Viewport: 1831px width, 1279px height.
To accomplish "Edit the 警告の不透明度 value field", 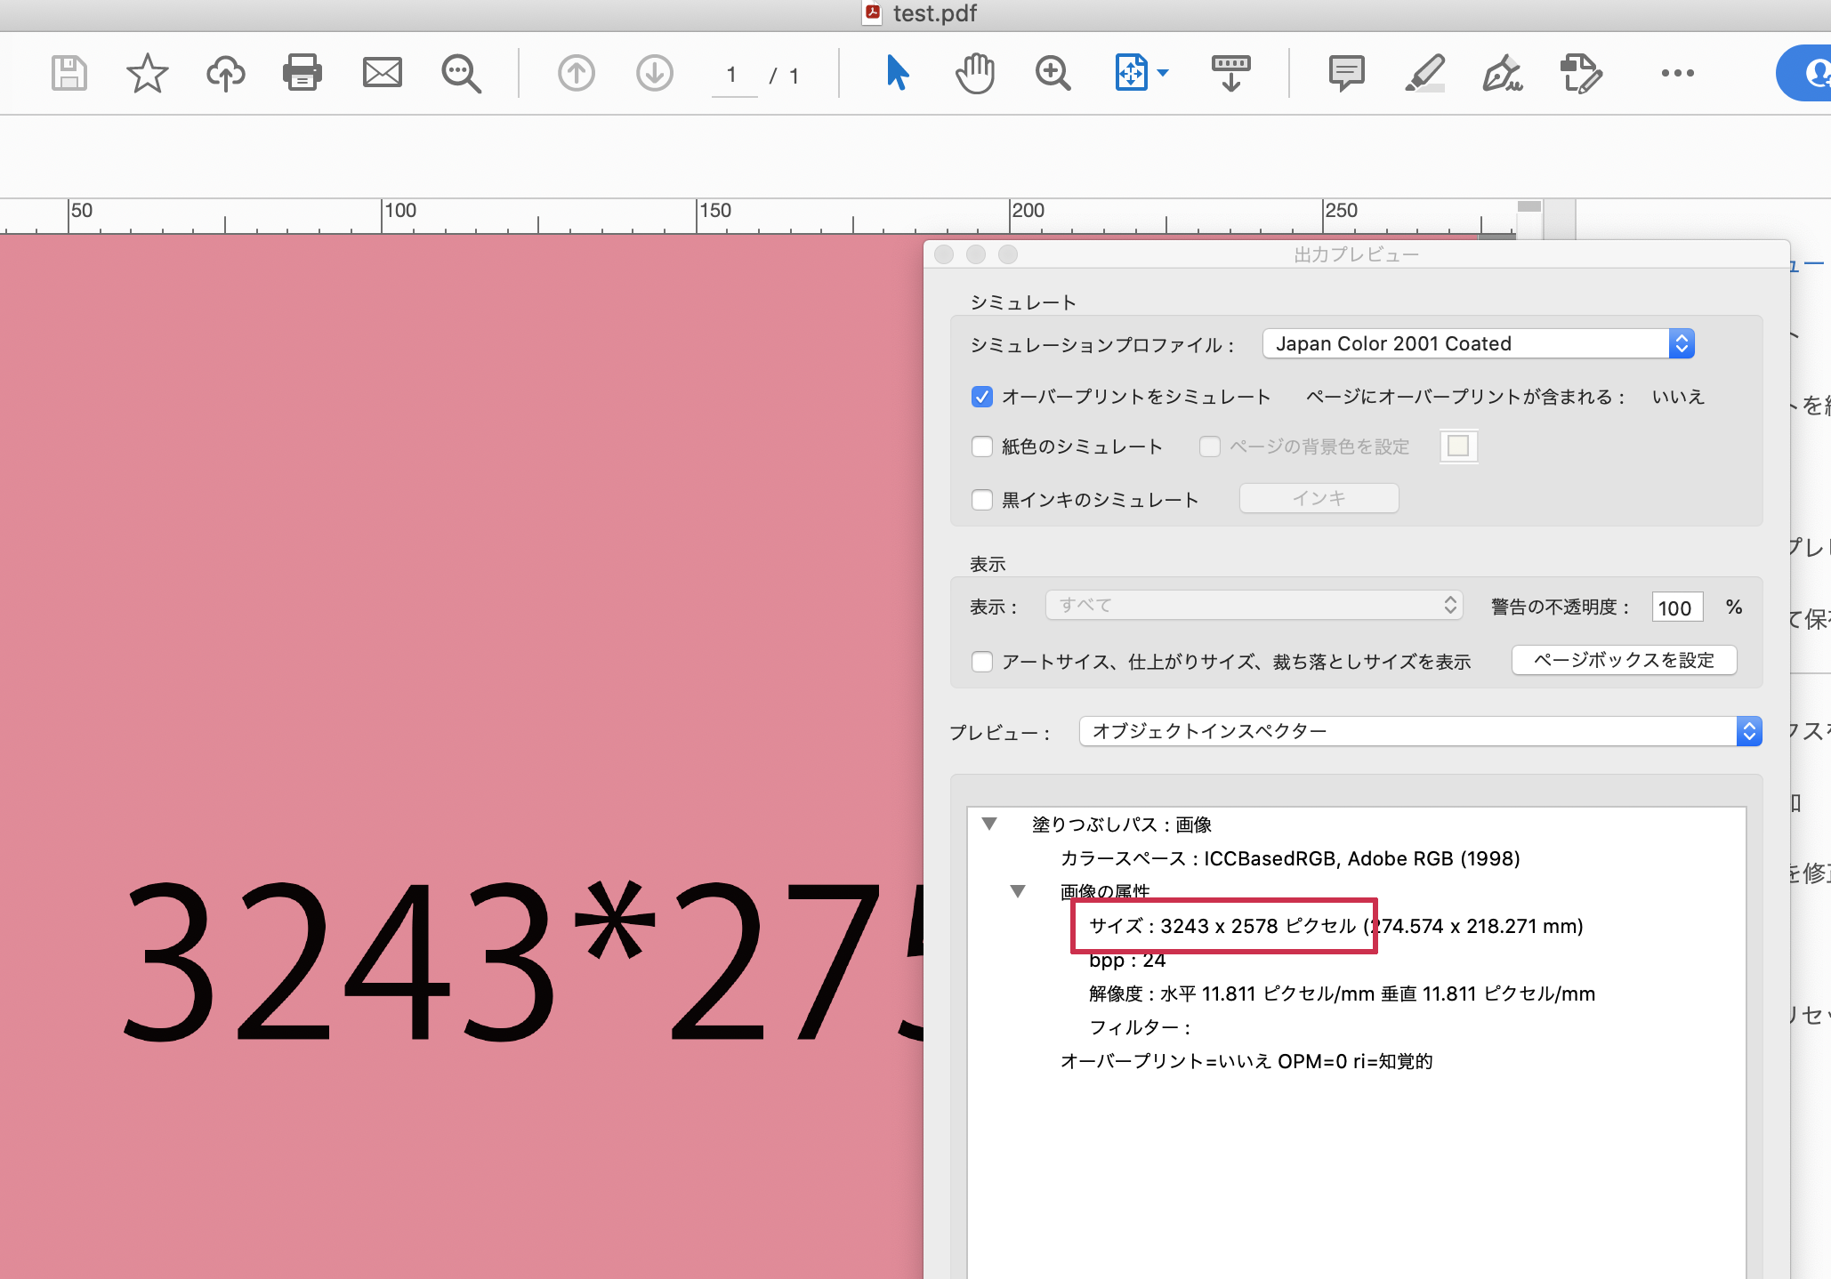I will (1676, 607).
